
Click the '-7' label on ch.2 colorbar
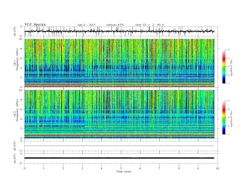(x=228, y=134)
